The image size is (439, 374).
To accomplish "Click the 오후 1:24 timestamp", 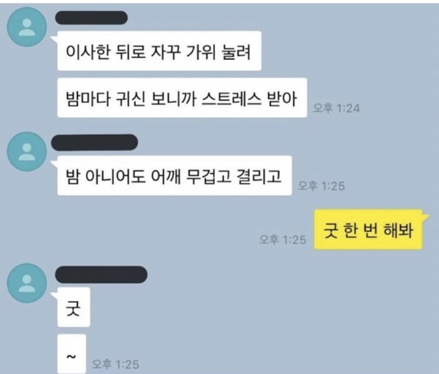I will pos(336,108).
